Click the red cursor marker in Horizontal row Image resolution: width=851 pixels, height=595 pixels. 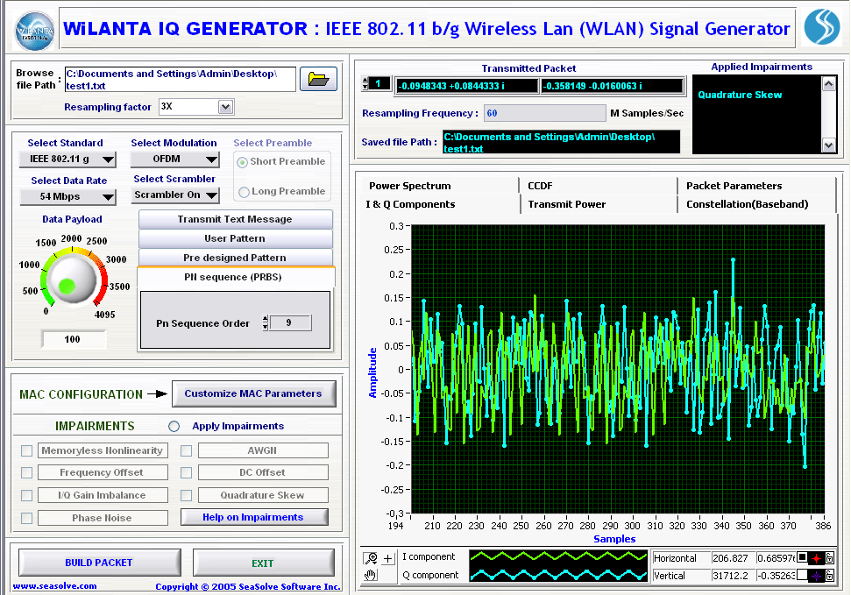pyautogui.click(x=816, y=558)
